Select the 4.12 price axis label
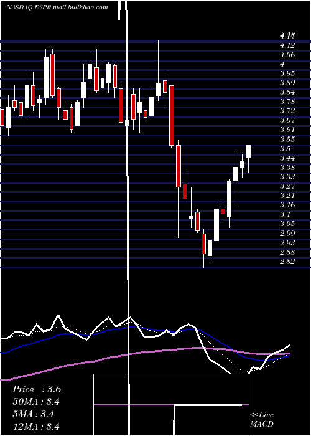311x436 pixels. (287, 45)
